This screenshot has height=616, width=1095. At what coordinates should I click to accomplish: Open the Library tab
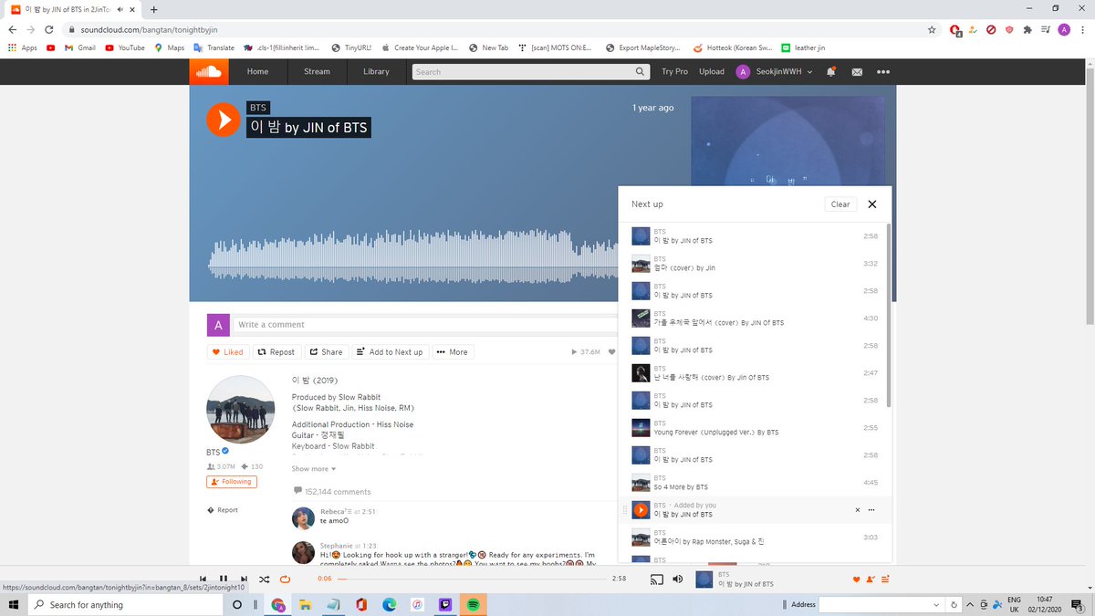point(376,71)
